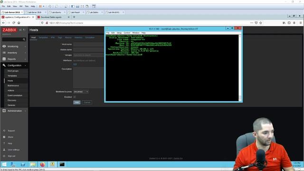Collapse the Zabbix sidebar with double-arrow icon
The width and height of the screenshot is (304, 171).
20,30
